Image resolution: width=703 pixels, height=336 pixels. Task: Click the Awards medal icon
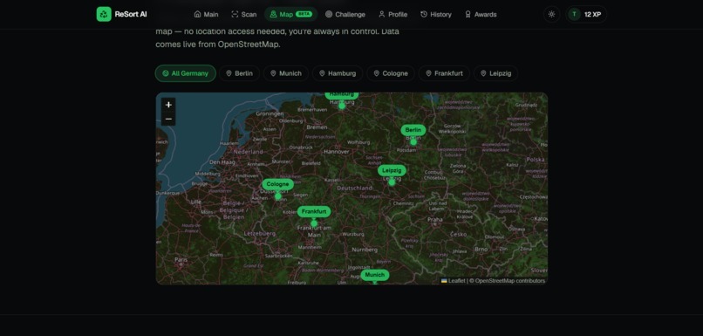coord(468,14)
